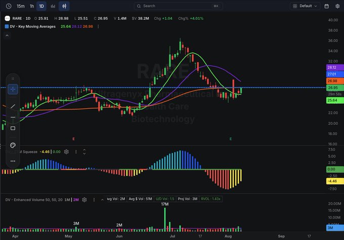Click the green 25.64 moving average label
Image resolution: width=344 pixels, height=240 pixels.
click(335, 100)
